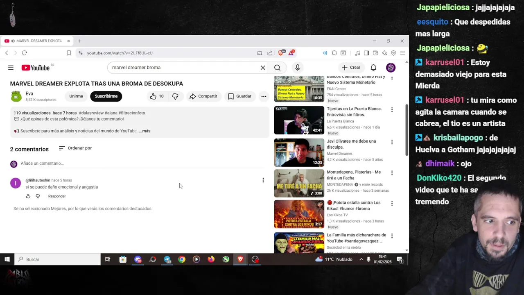Click the #dalasreview hashtag
Screen dimensions: 524x295
91,113
